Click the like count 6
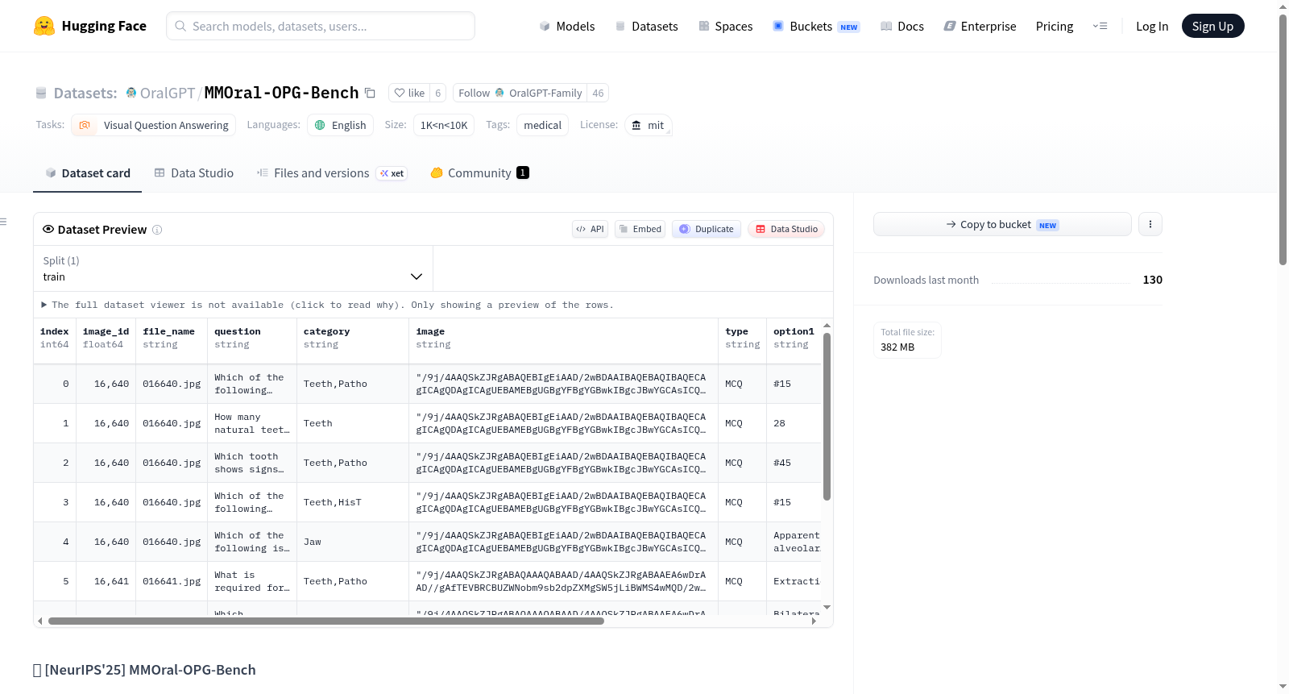Screen dimensions: 1289x694 tap(437, 93)
